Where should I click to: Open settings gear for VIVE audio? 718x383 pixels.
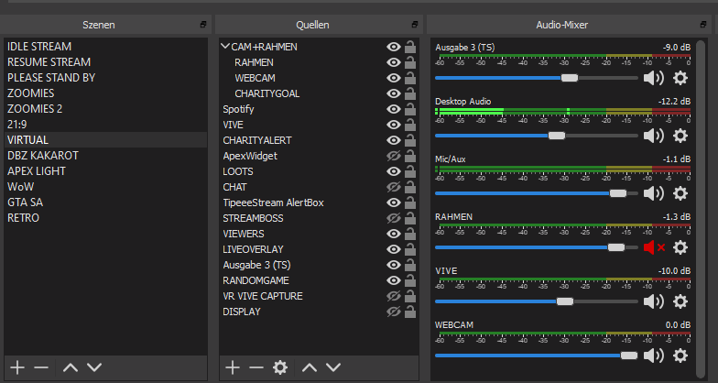tap(680, 301)
